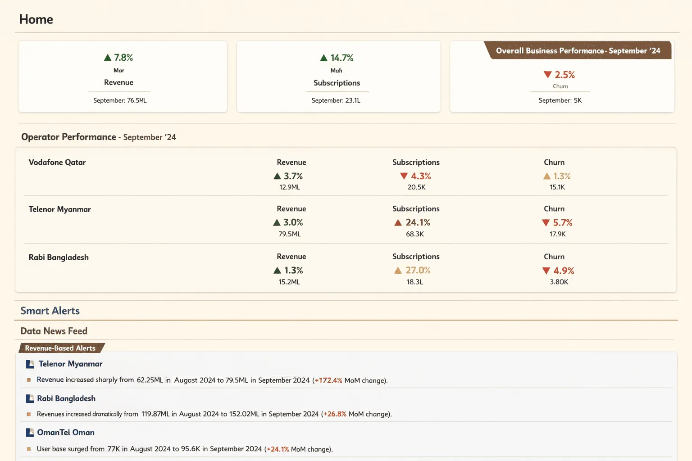
Task: Click the yellow up arrow on Rabi Bangladesh subscriptions
Action: [x=398, y=270]
